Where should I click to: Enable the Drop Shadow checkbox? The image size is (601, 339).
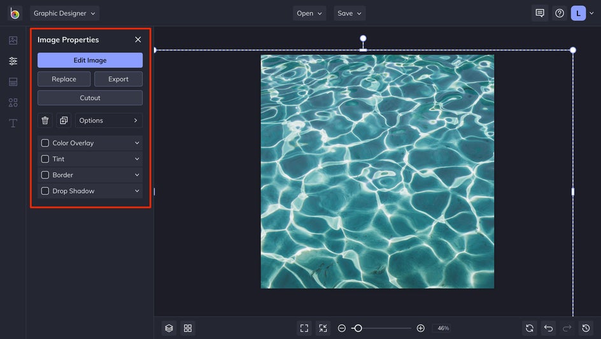click(45, 191)
